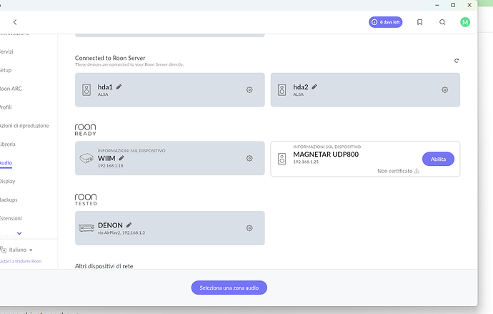The image size is (493, 314).
Task: Open hda1 device settings gear
Action: pos(249,89)
